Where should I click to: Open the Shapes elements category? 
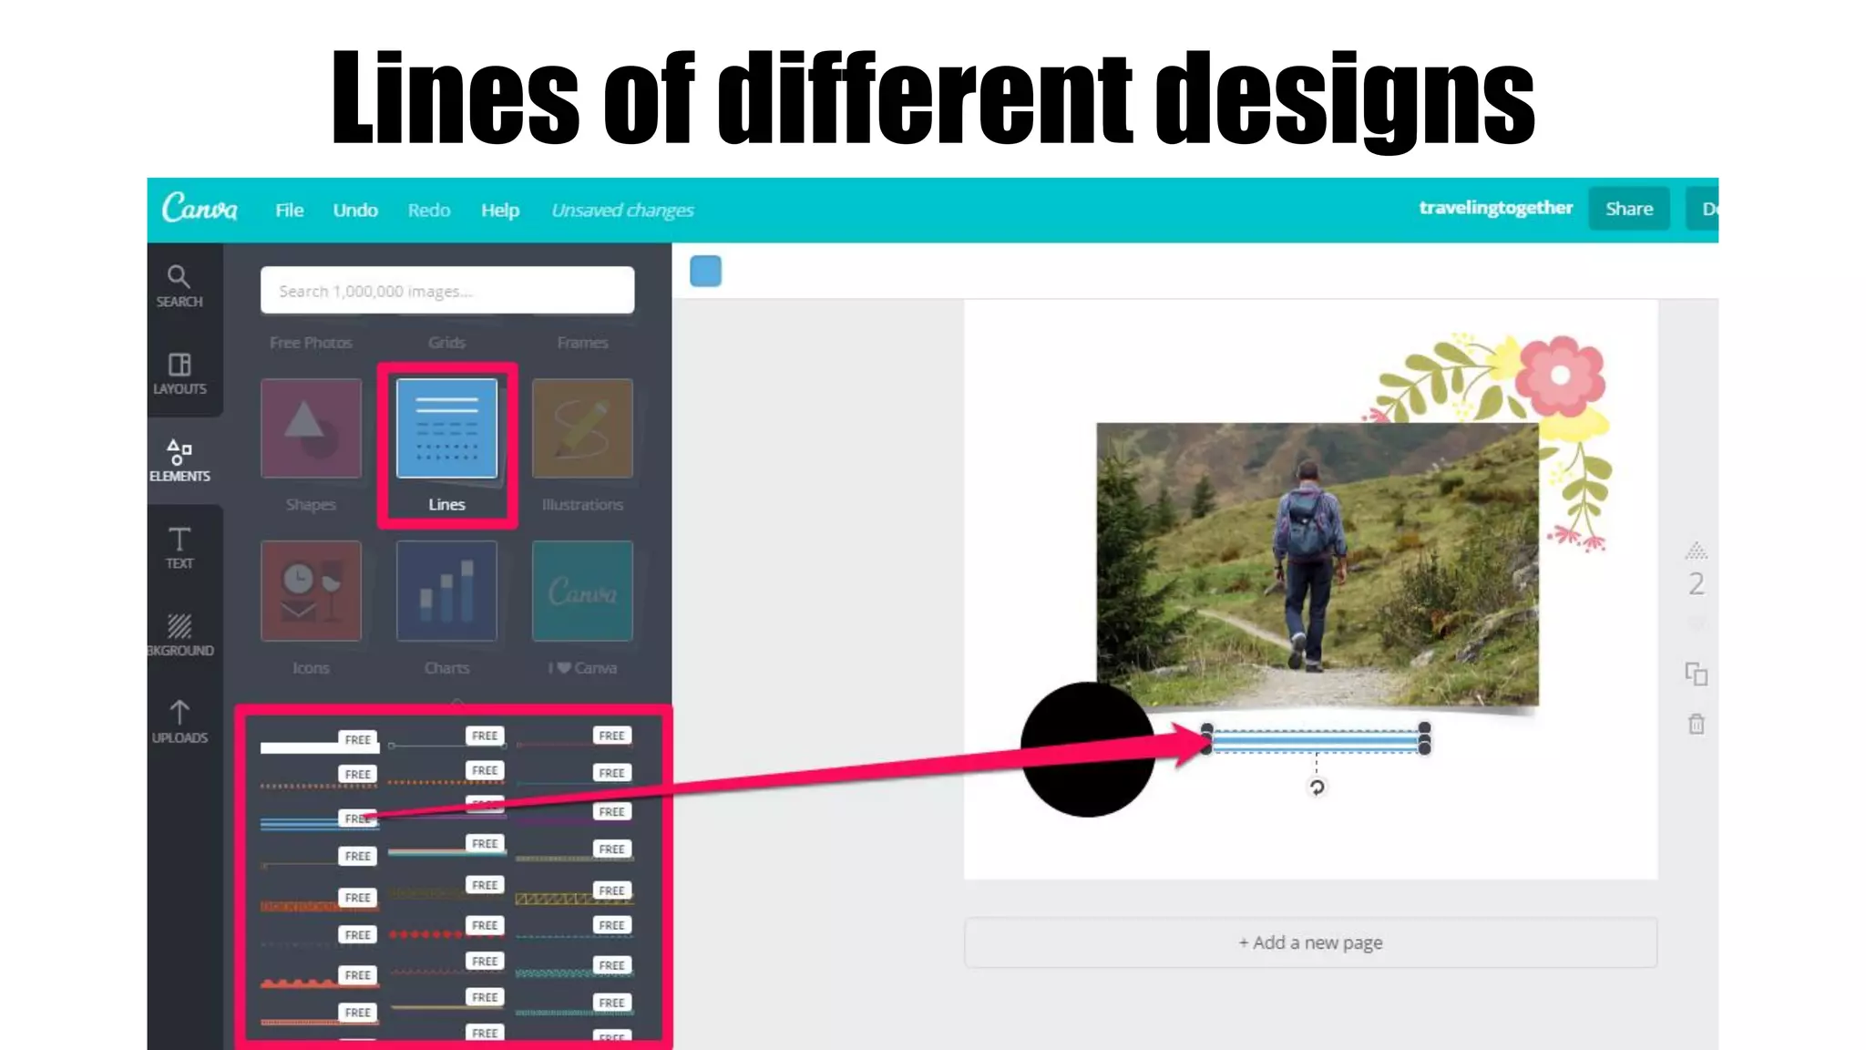point(311,429)
